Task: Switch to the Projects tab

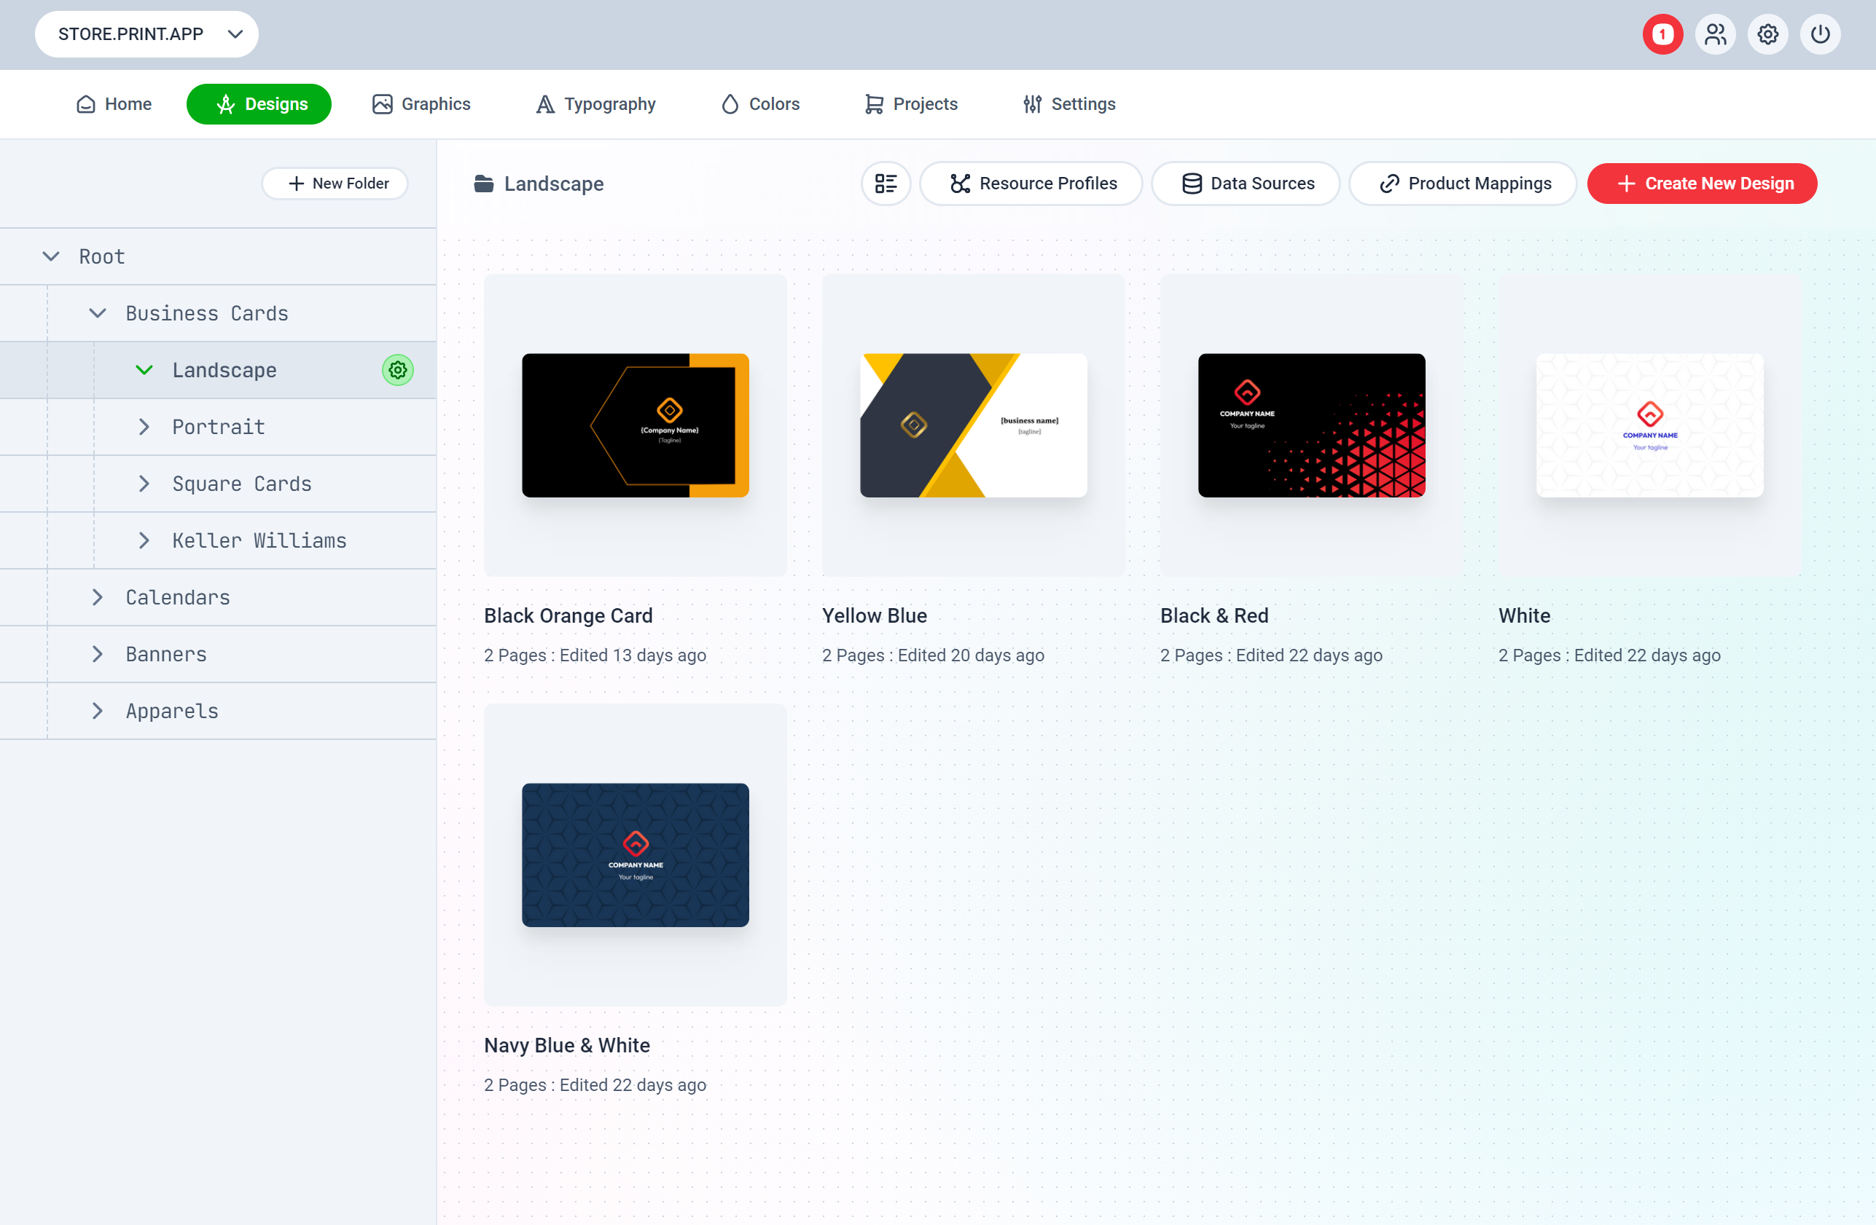Action: [x=910, y=104]
